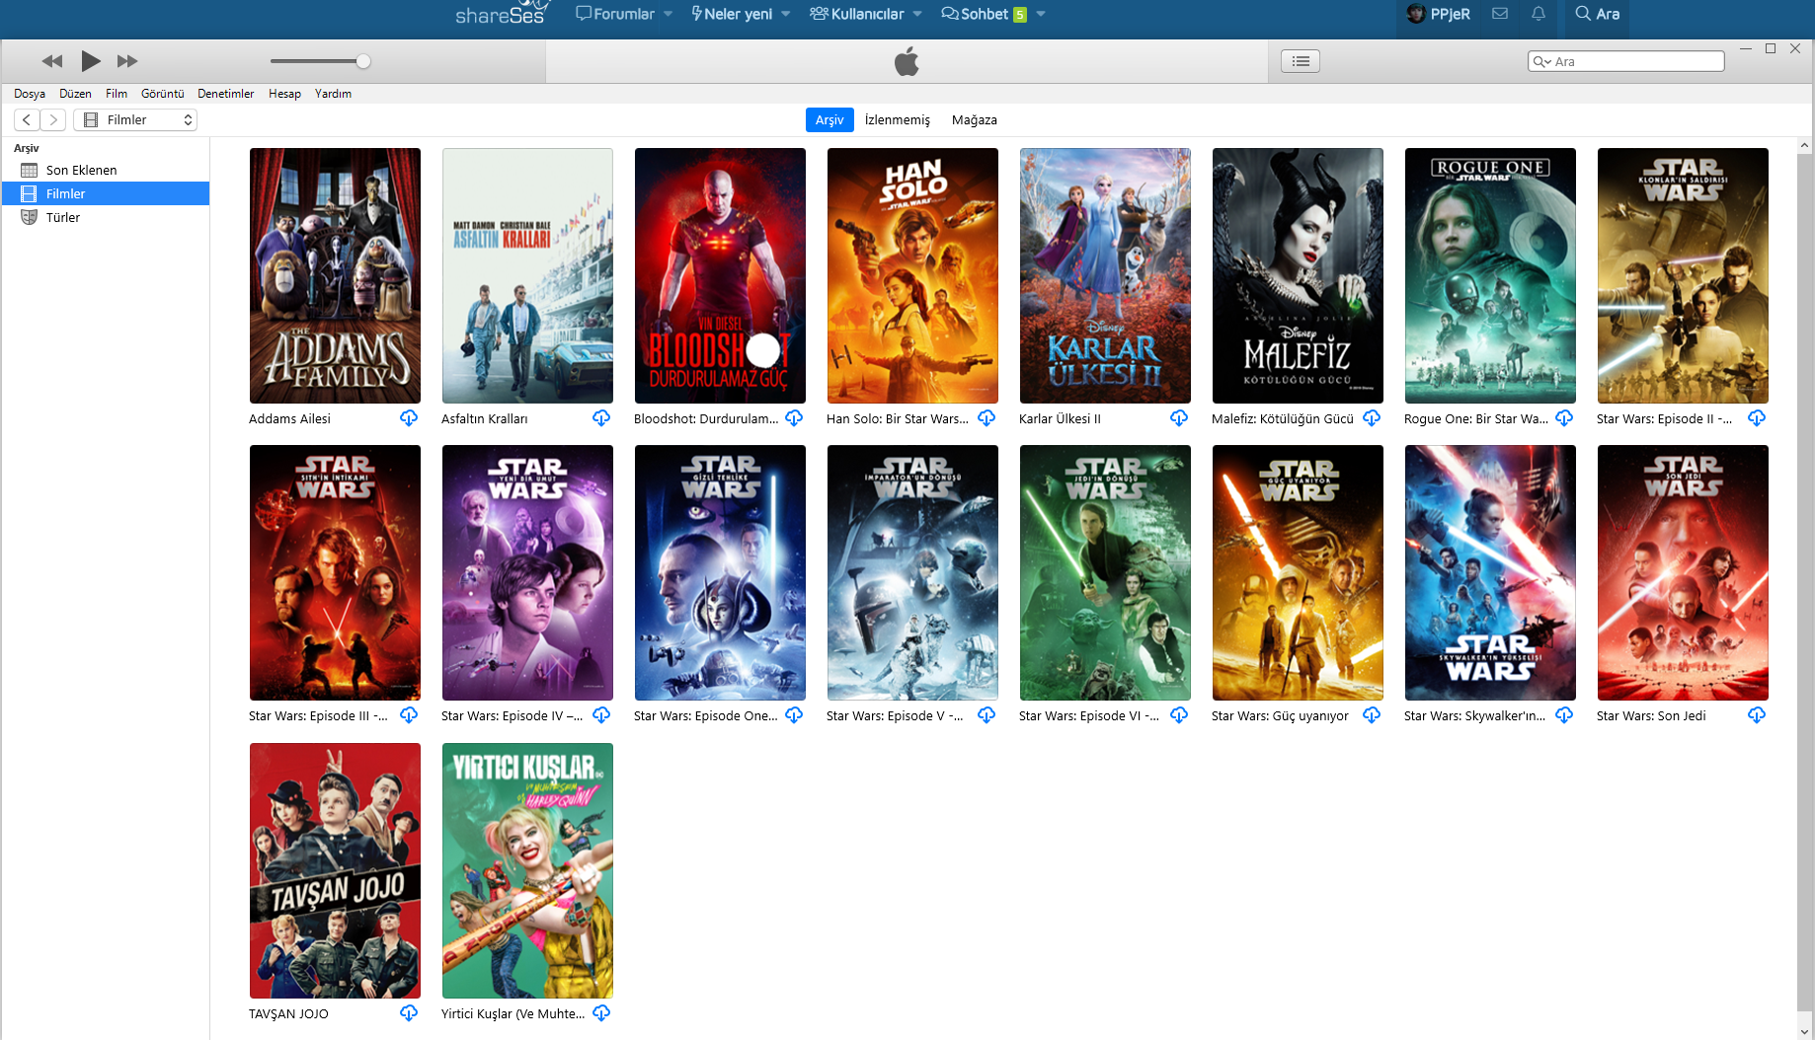Click the volume slider knob
Image resolution: width=1815 pixels, height=1040 pixels.
click(x=363, y=61)
